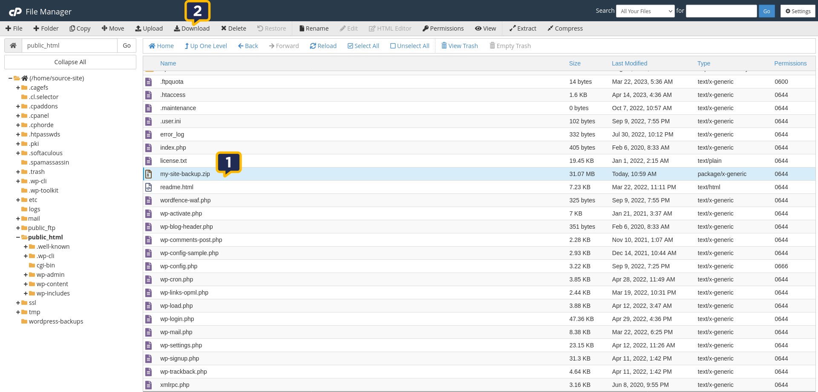Screen dimensions: 818x392
Task: Open Permissions via the key icon
Action: [425, 28]
